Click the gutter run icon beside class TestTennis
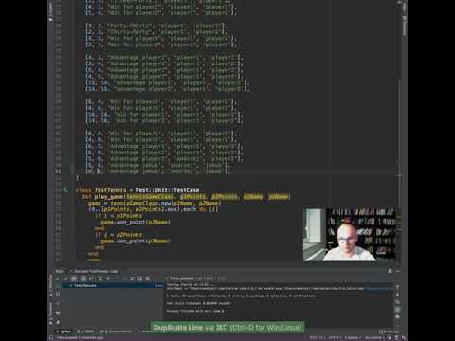The image size is (455, 341). point(64,189)
